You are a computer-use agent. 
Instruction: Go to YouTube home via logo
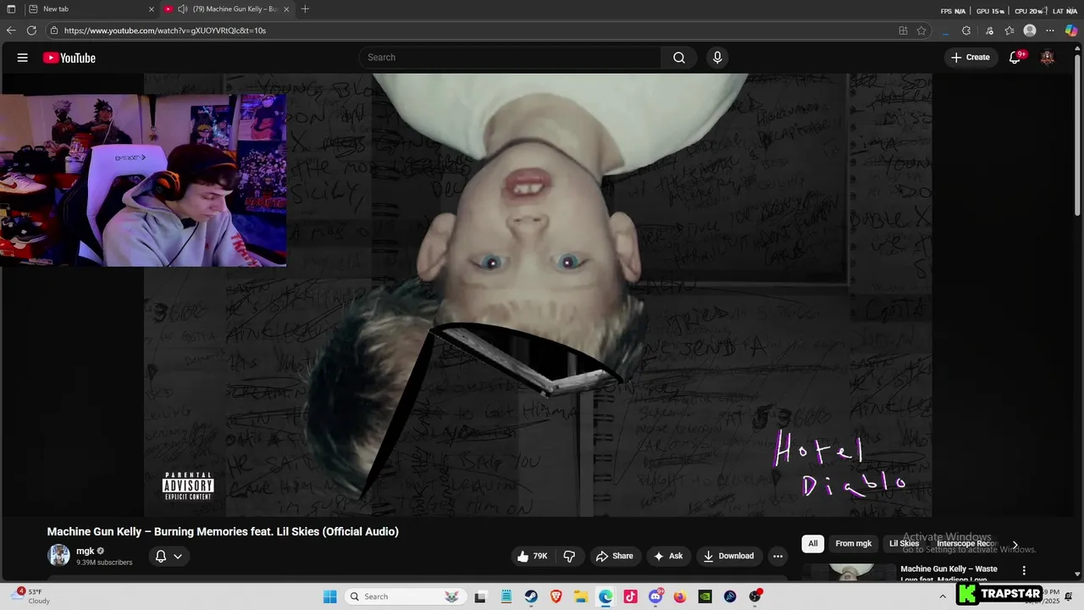point(69,58)
